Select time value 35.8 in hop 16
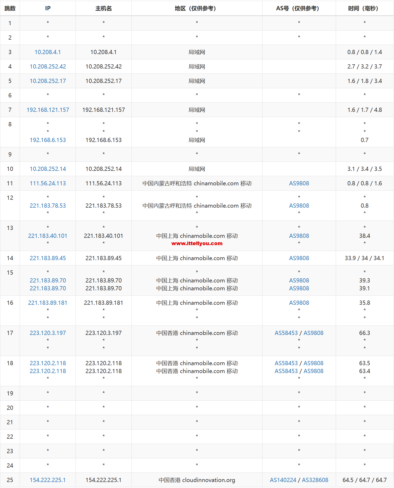Screen dimensions: 394x488 coord(365,303)
